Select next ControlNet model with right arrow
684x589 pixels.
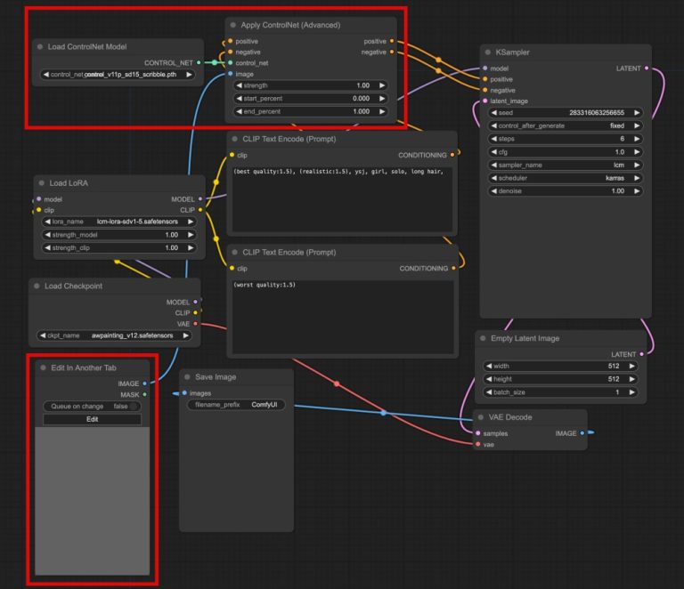tap(189, 75)
